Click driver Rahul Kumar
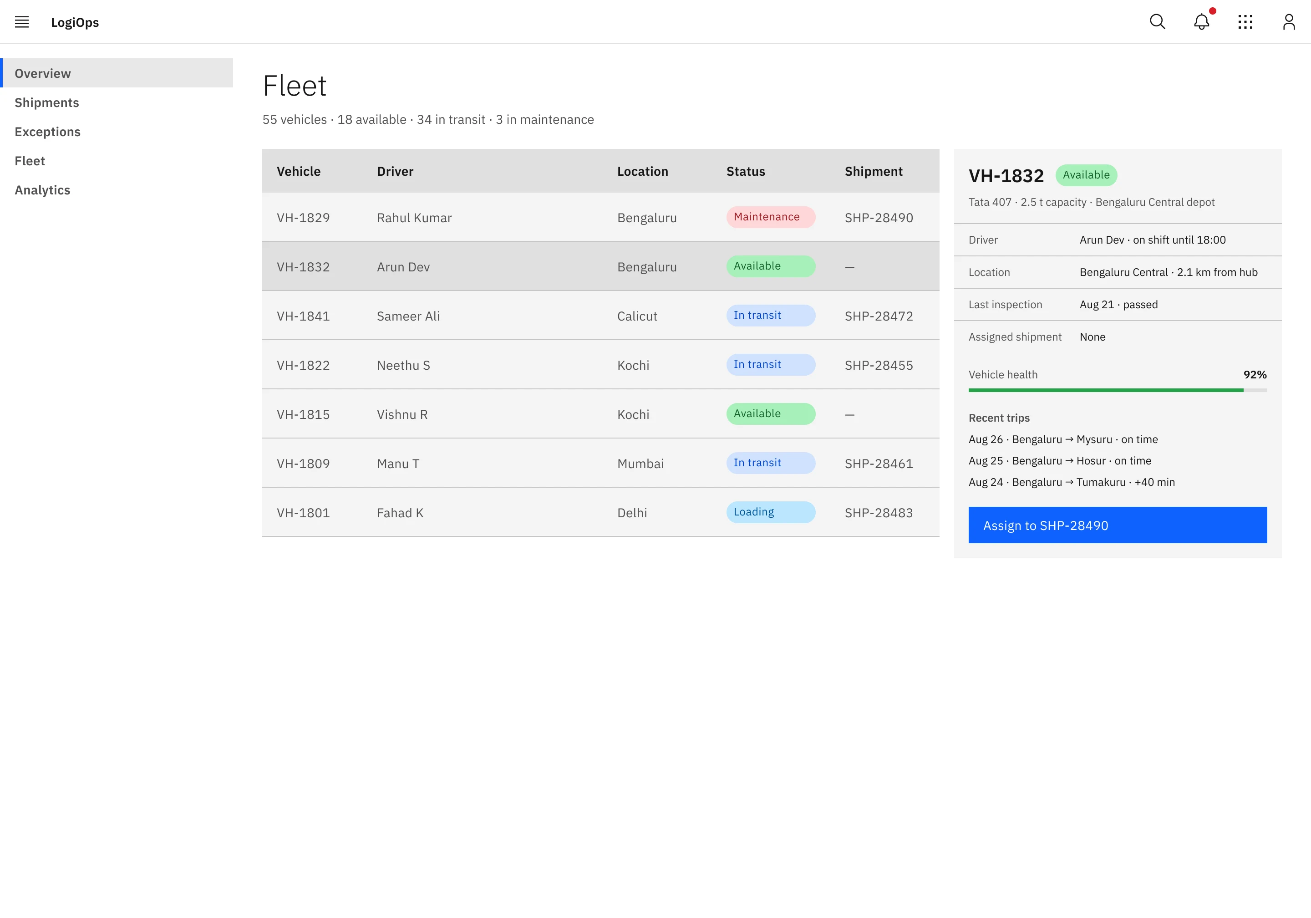Image resolution: width=1311 pixels, height=918 pixels. click(x=414, y=218)
